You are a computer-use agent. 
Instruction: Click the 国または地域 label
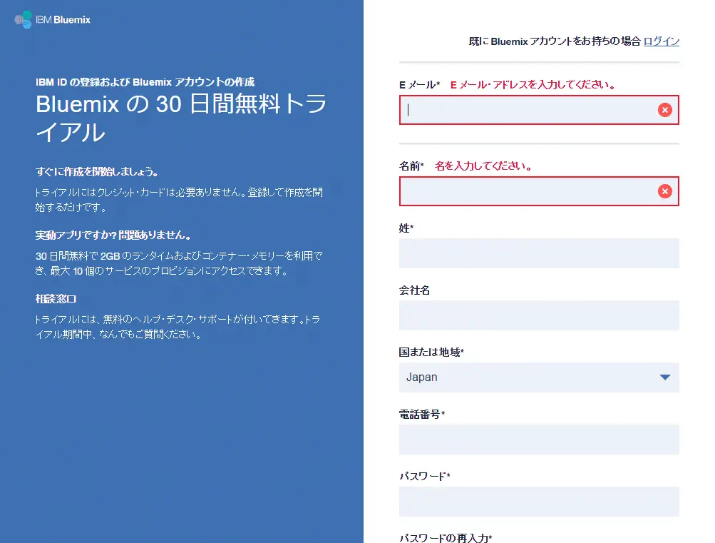coord(431,352)
